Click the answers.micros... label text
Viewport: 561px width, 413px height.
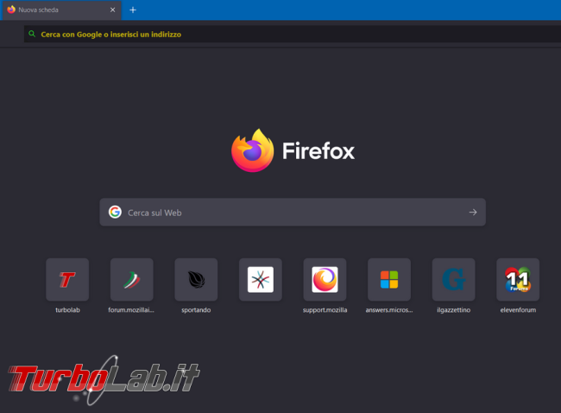tap(389, 310)
